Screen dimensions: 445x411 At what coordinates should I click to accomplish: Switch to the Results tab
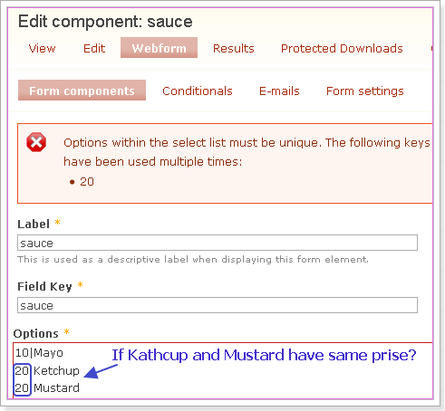coord(234,48)
